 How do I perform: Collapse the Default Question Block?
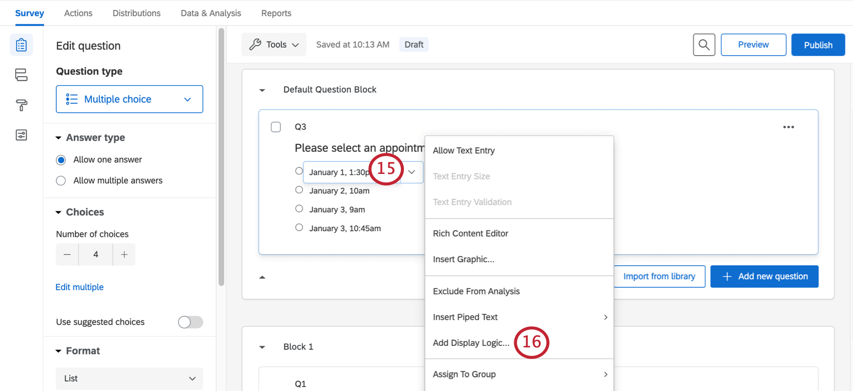click(x=262, y=90)
